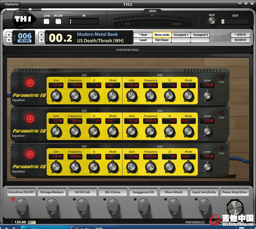Open PREFERENCES
The height and width of the screenshot is (229, 256).
[195, 222]
